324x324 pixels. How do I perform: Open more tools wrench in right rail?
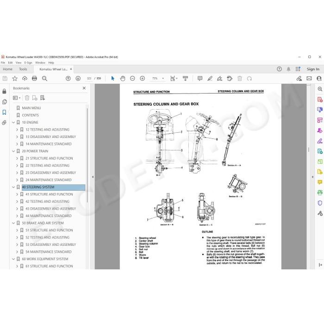pos(320,213)
